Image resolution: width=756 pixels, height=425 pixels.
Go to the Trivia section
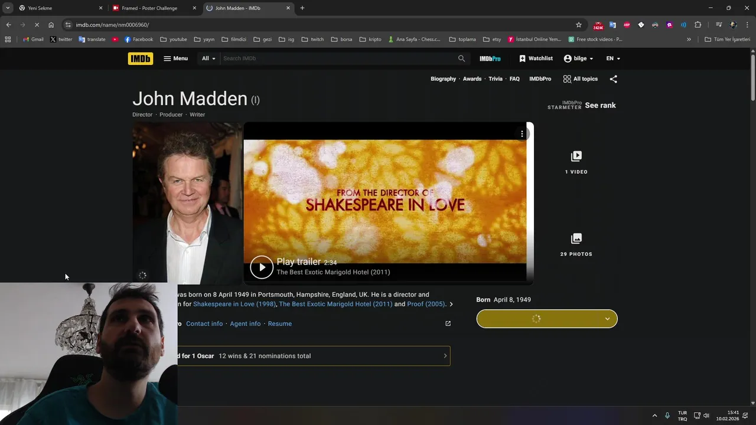point(496,79)
